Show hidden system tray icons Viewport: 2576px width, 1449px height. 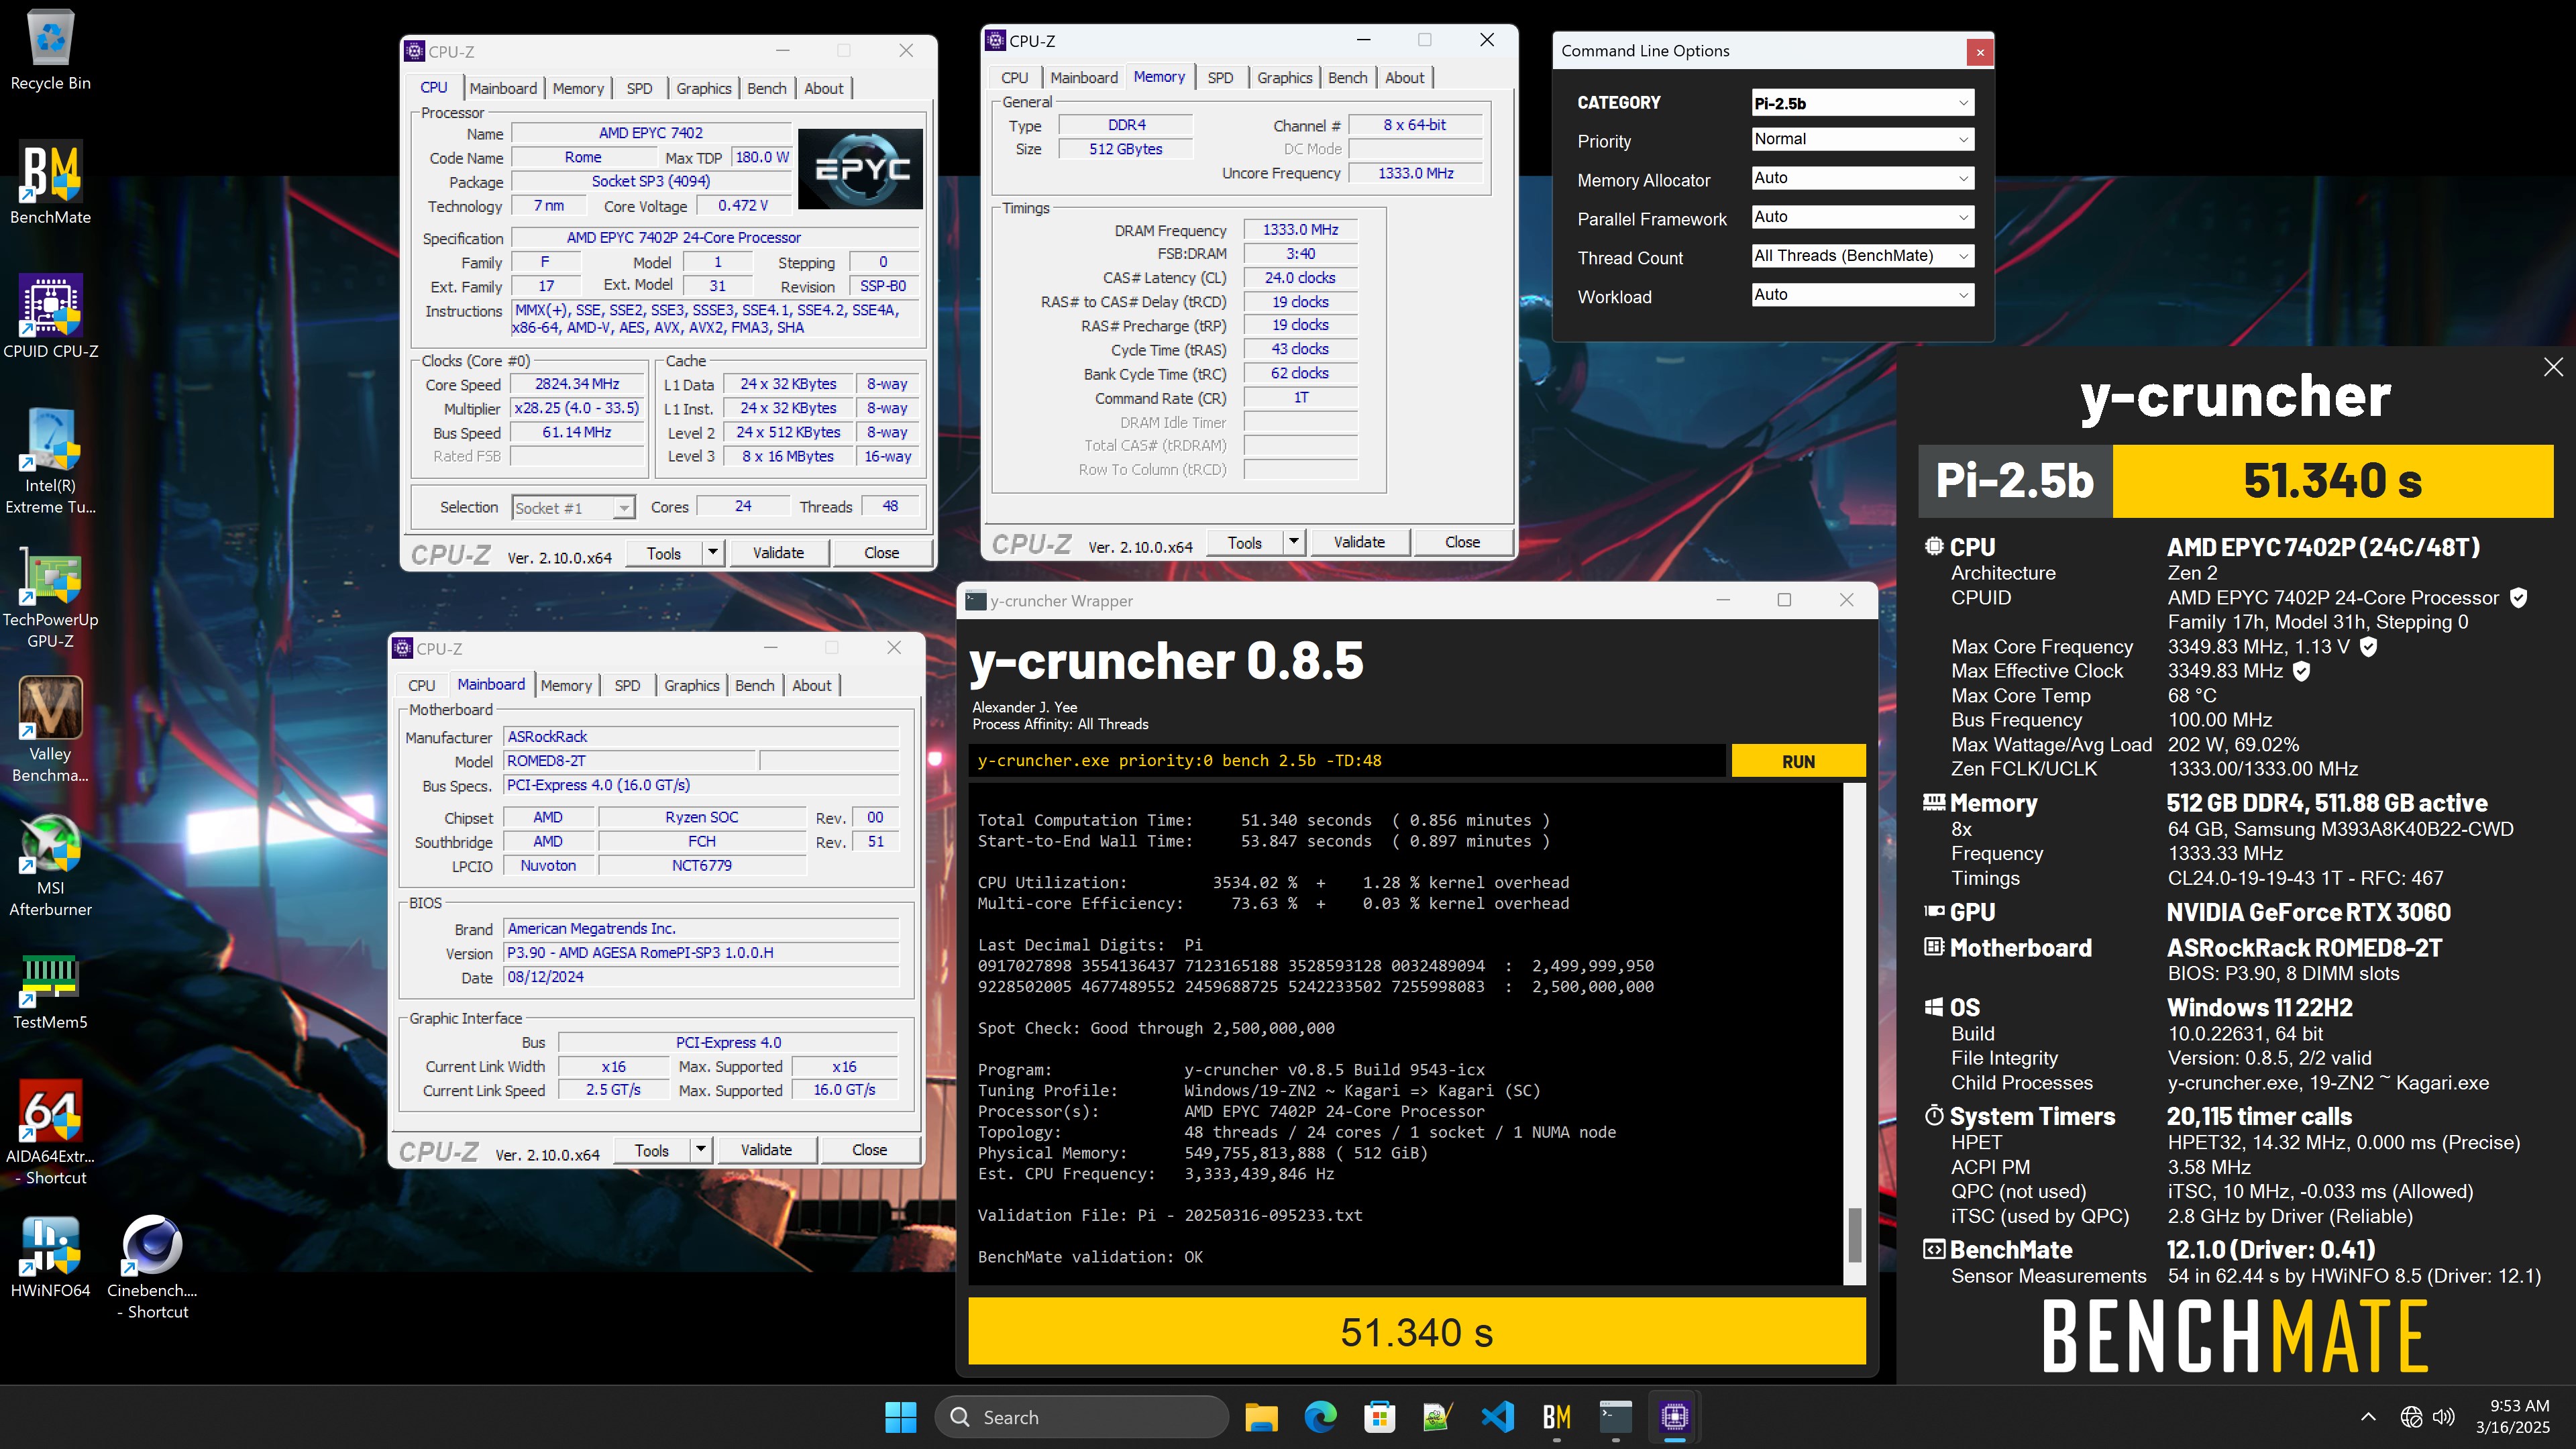point(2368,1417)
